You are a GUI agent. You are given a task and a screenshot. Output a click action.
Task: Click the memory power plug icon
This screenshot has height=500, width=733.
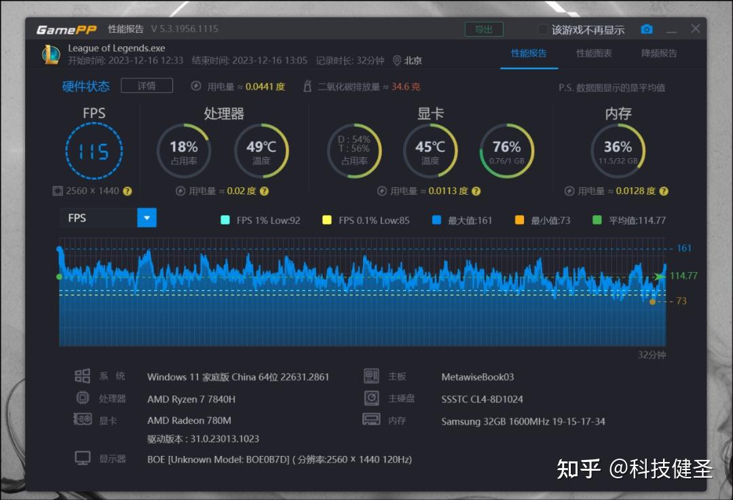[569, 191]
